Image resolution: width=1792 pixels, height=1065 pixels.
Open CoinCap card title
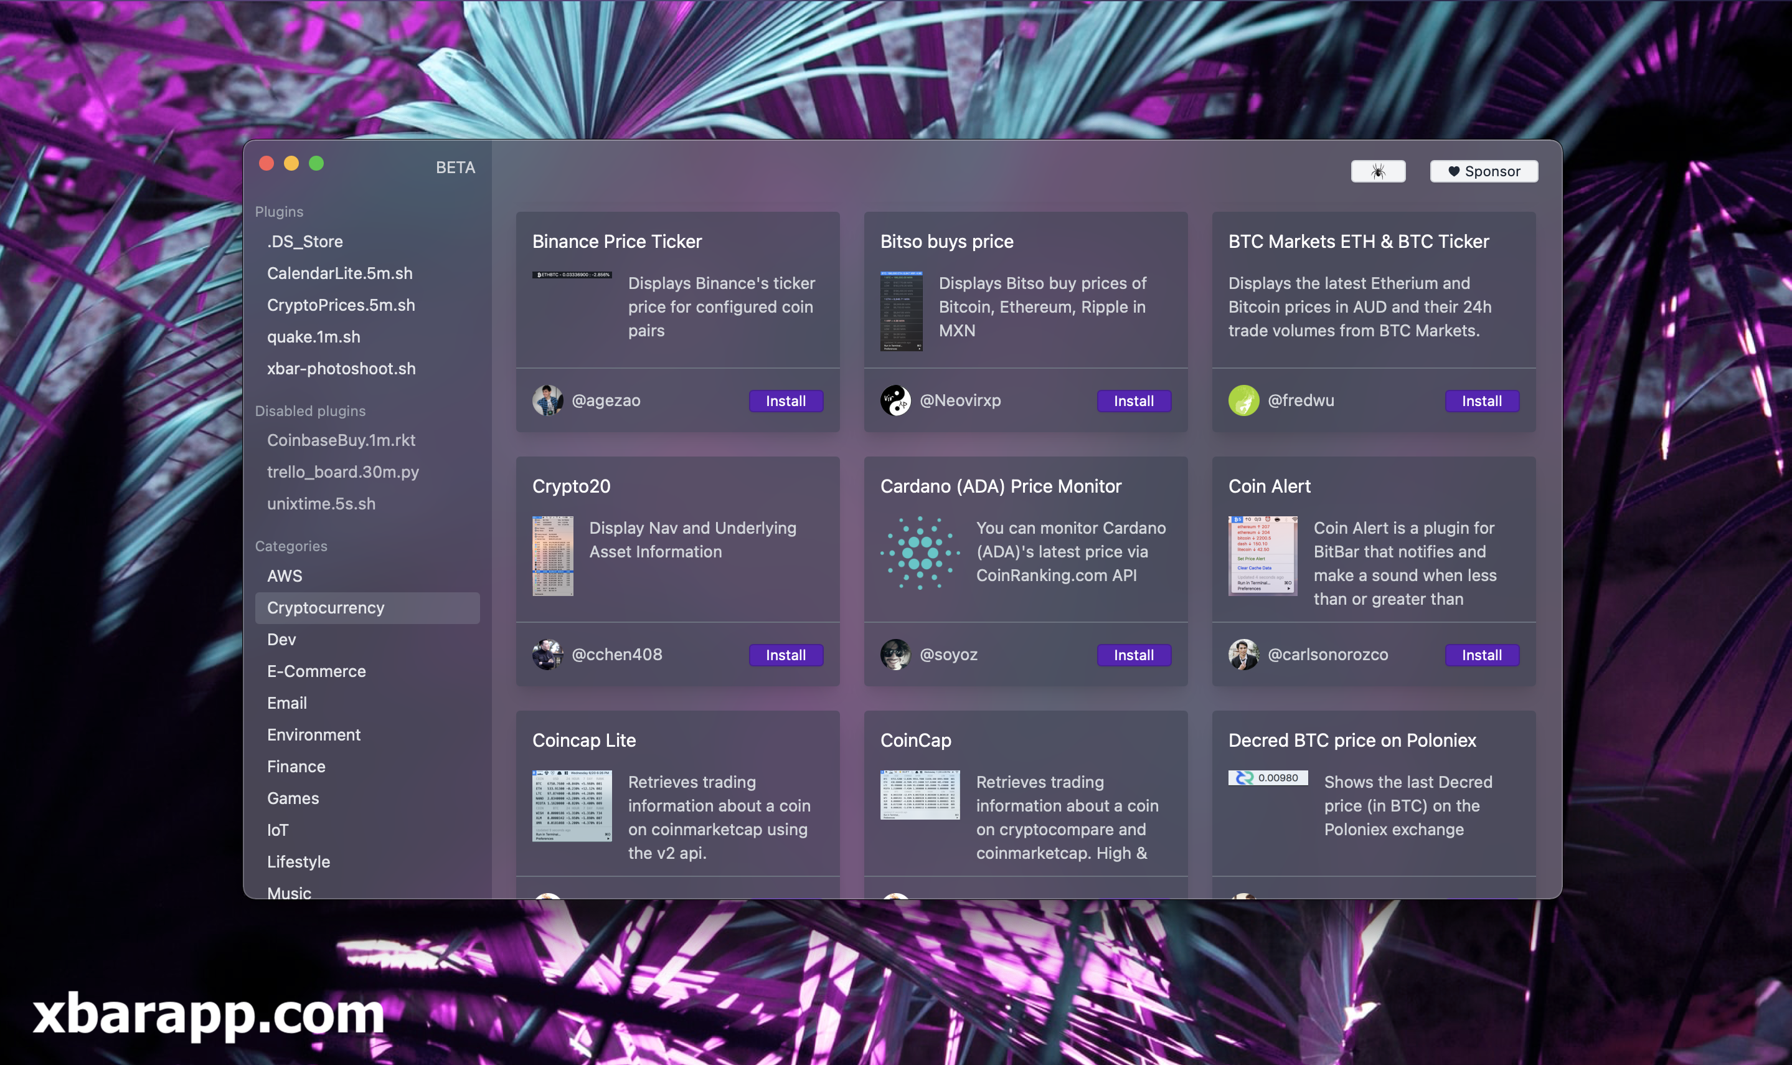(915, 741)
